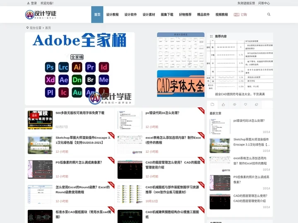Click the location pin breadcrumb icon
The height and width of the screenshot is (223, 298).
(27, 28)
